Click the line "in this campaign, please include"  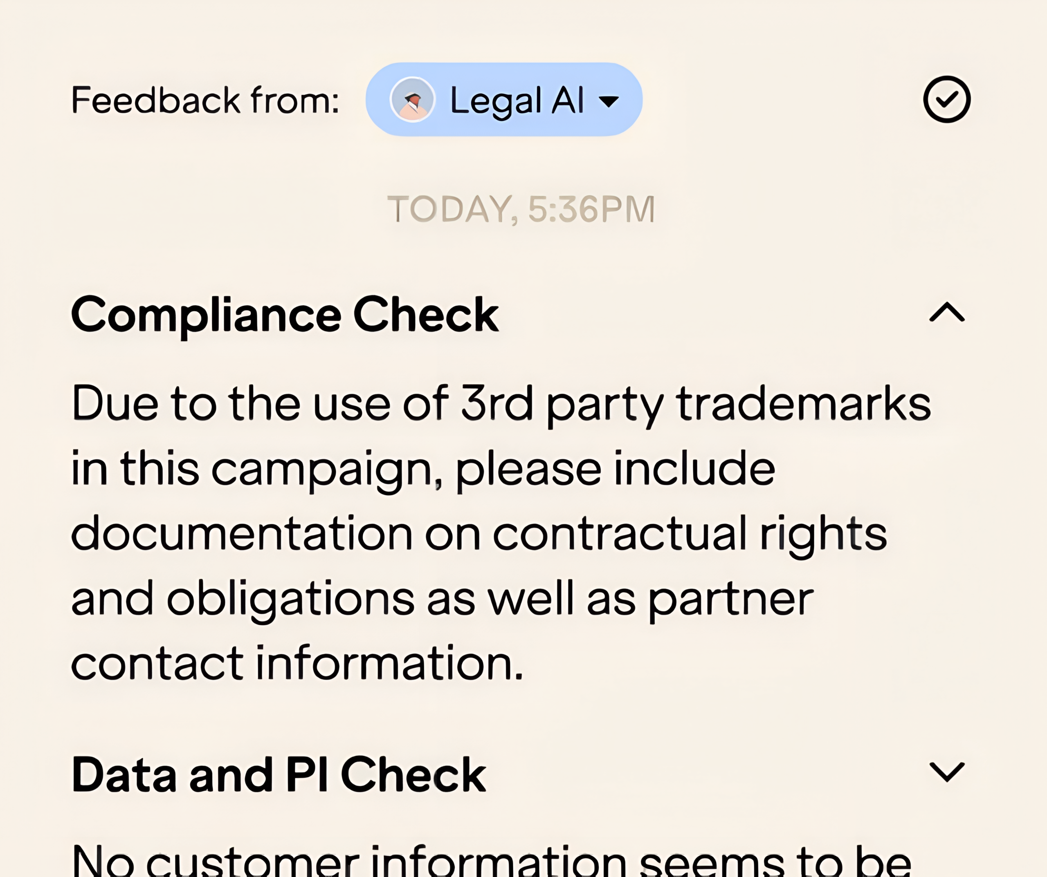click(423, 468)
